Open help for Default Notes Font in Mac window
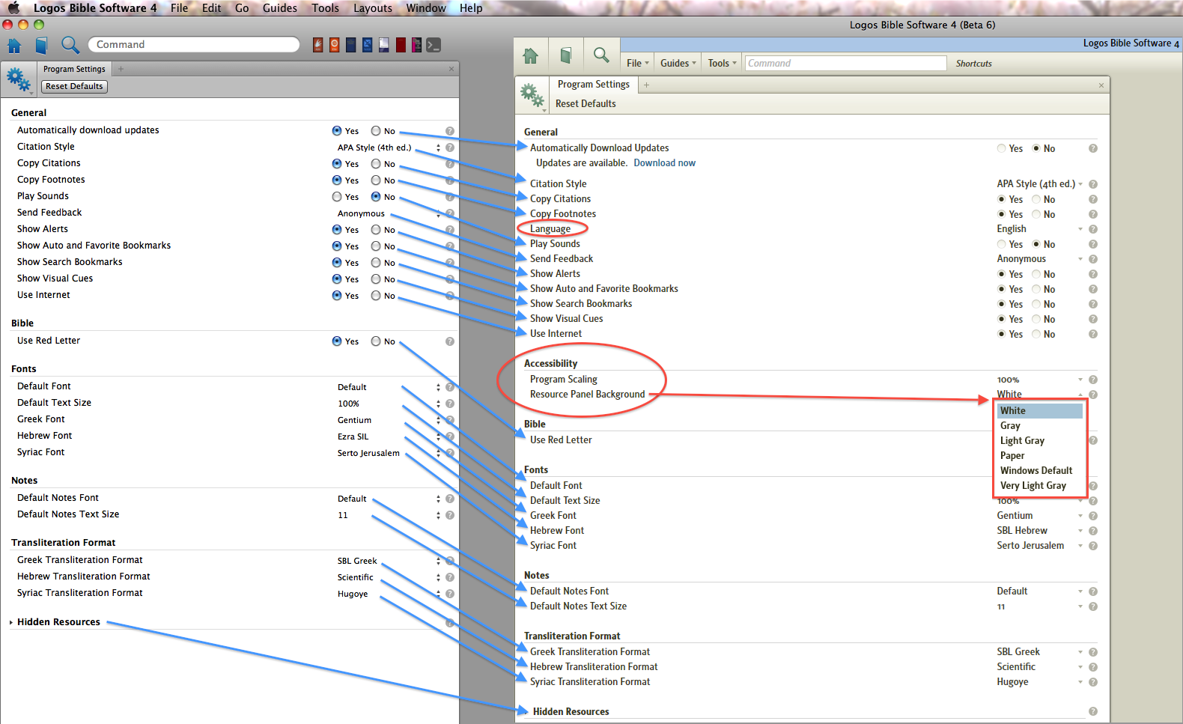Screen dimensions: 1183x724 pyautogui.click(x=450, y=499)
